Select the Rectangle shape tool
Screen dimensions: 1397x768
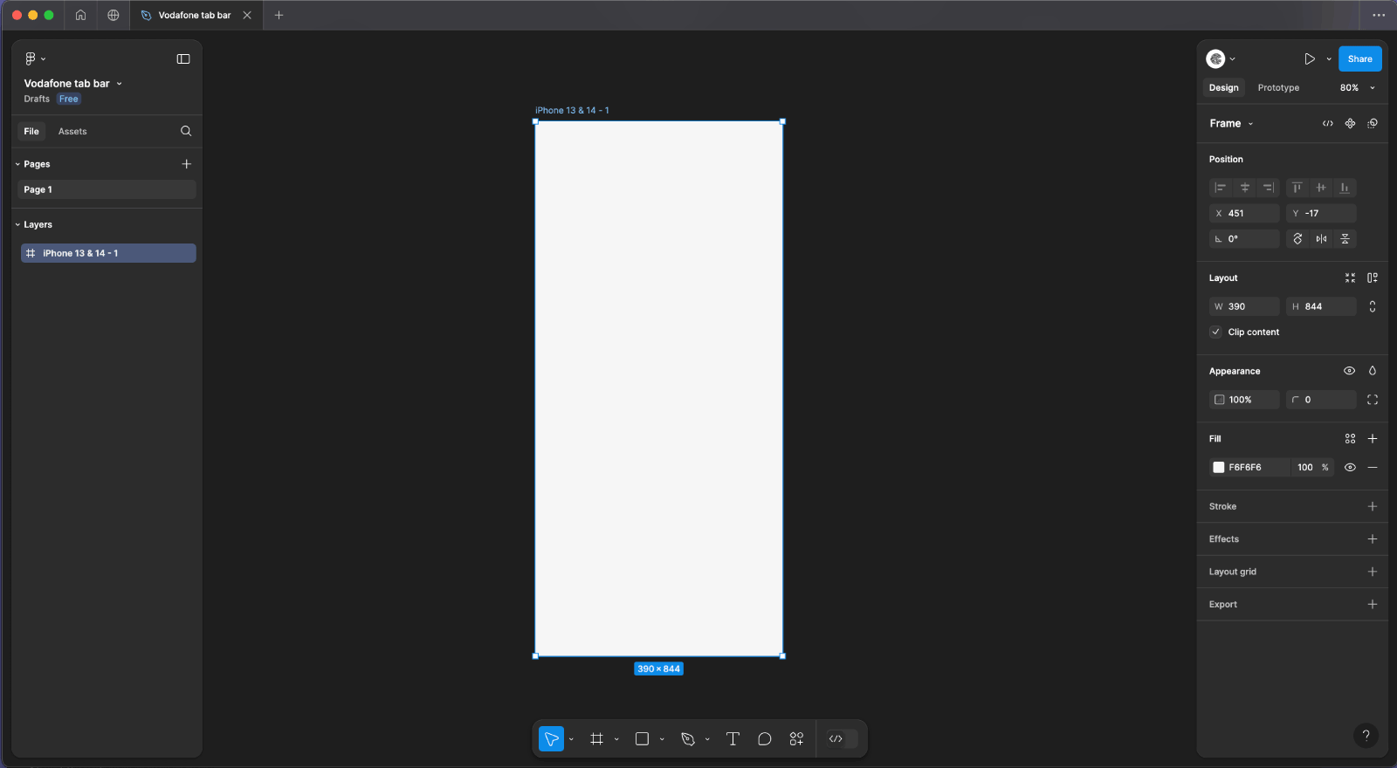tap(642, 739)
